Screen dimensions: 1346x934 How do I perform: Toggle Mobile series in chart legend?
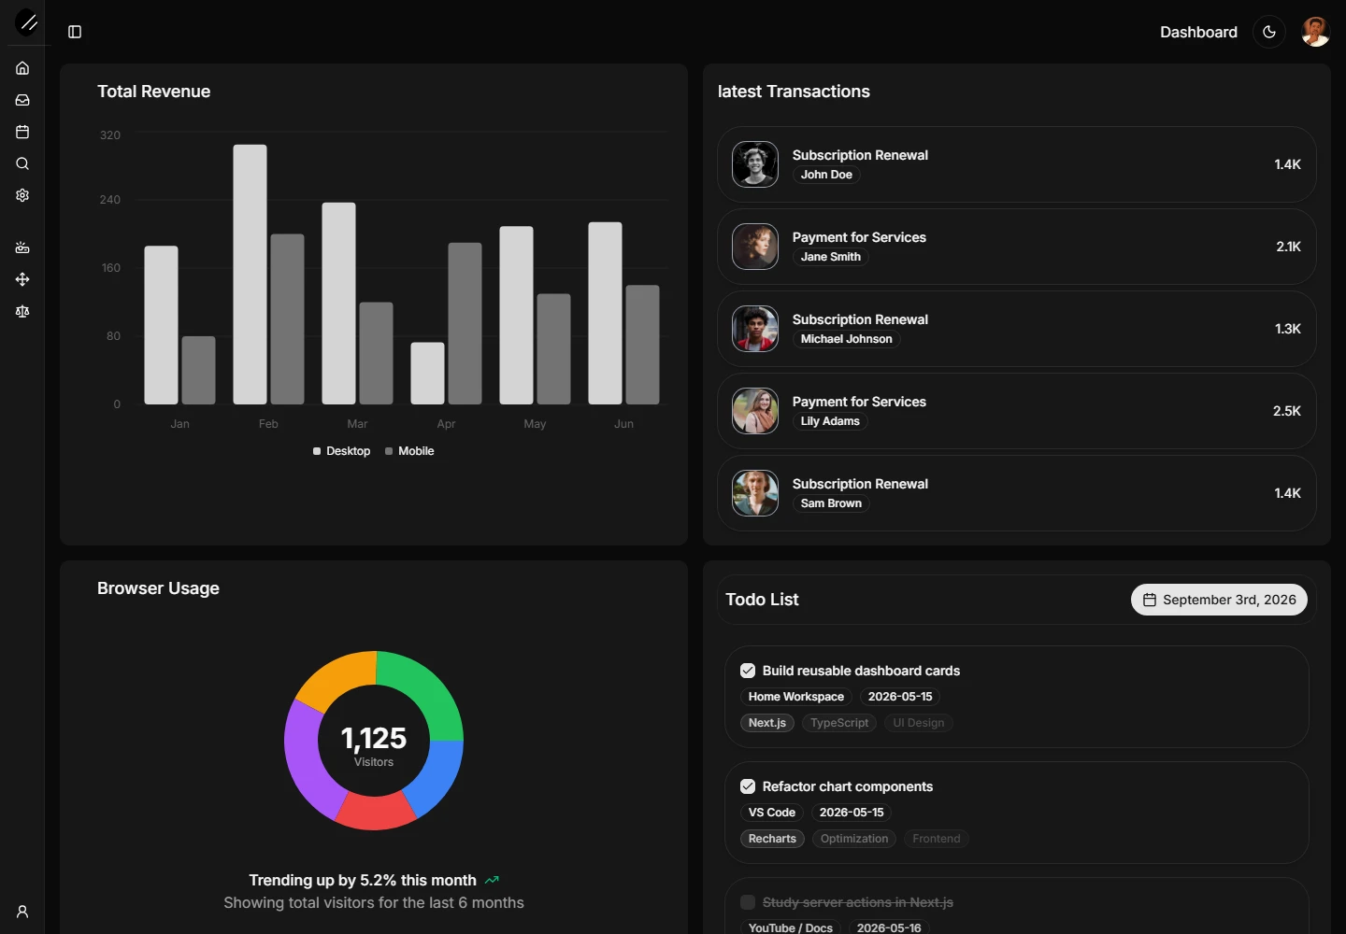pyautogui.click(x=409, y=451)
